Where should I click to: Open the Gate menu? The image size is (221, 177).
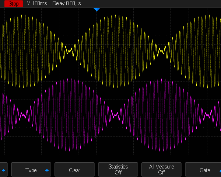204,170
